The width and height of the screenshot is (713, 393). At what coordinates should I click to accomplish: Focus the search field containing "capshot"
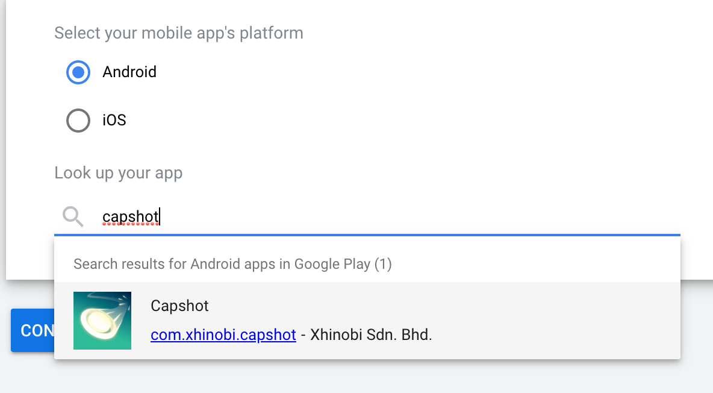pos(367,217)
